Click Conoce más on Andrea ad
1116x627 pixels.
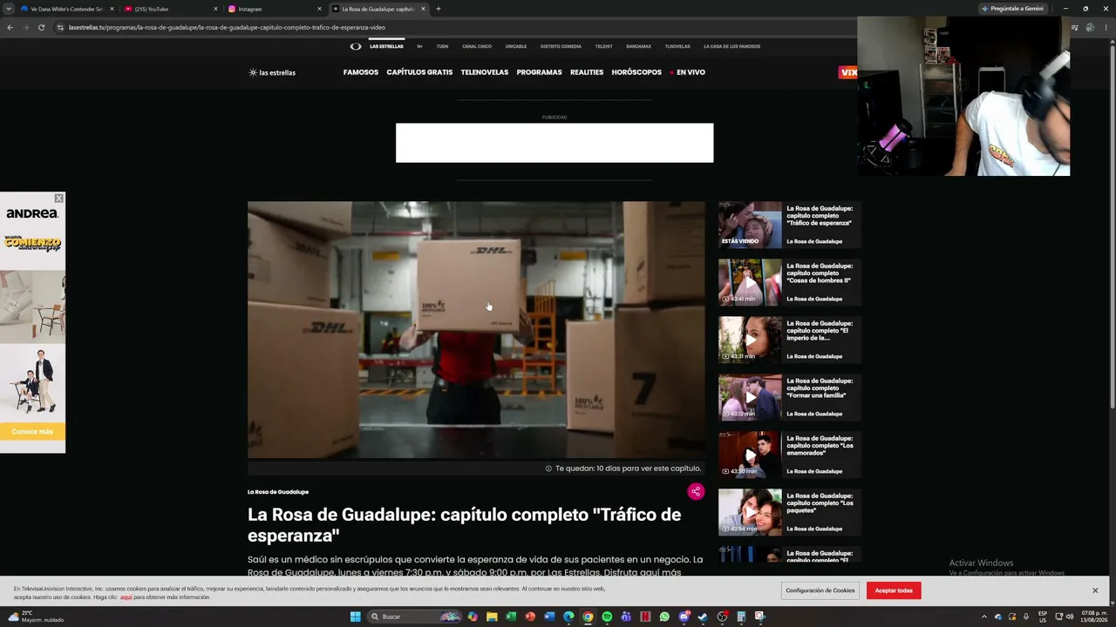point(32,432)
